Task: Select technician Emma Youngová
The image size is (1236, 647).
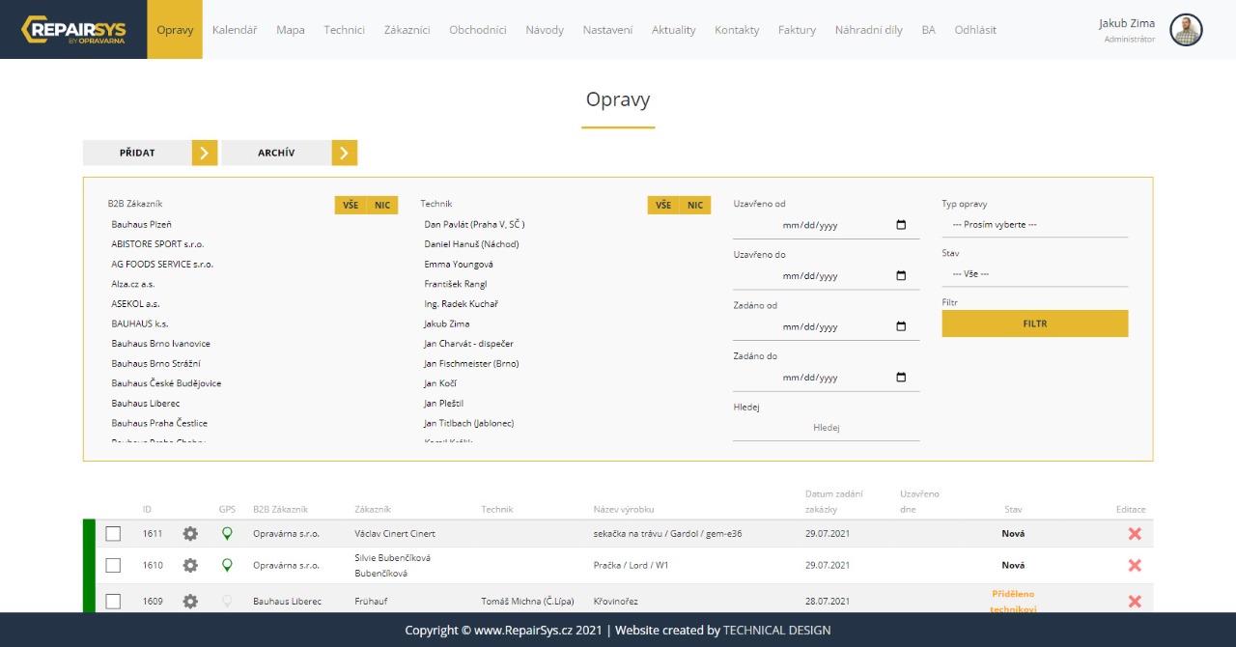Action: click(x=459, y=265)
